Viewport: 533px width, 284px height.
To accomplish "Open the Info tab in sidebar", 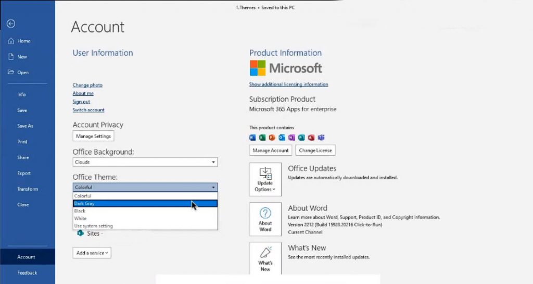I will pyautogui.click(x=21, y=94).
